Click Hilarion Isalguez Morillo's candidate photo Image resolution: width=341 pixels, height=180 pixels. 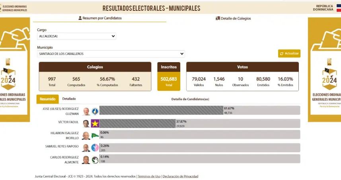pyautogui.click(x=86, y=136)
